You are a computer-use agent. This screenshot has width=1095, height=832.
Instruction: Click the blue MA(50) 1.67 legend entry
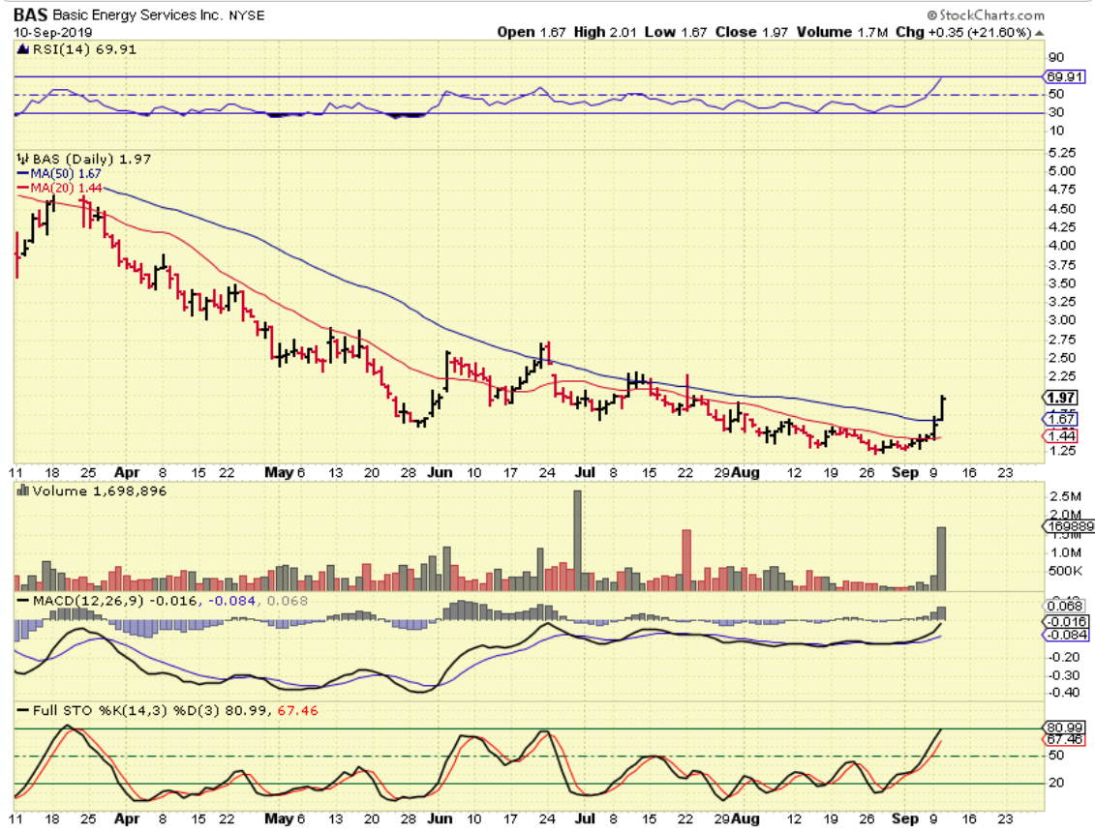tap(59, 174)
